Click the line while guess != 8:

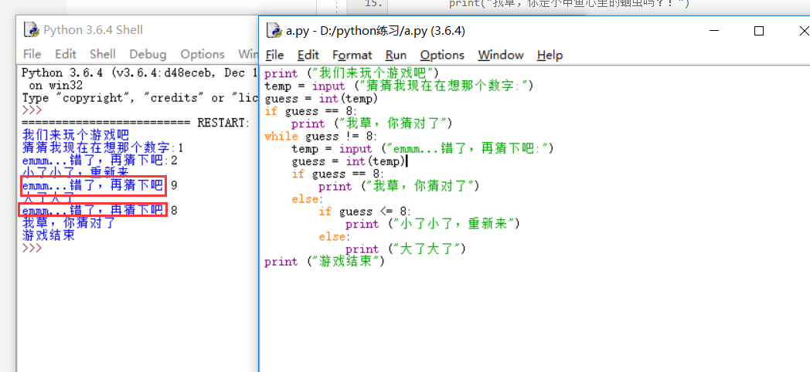(322, 136)
